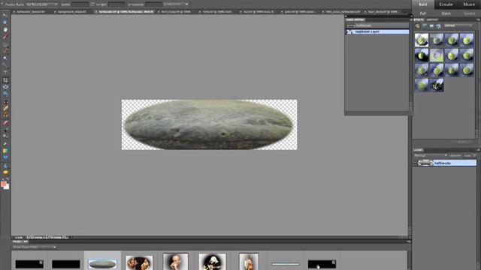This screenshot has height=270, width=481.
Task: Select the Spot Healing Brush tool
Action: [x=5, y=108]
